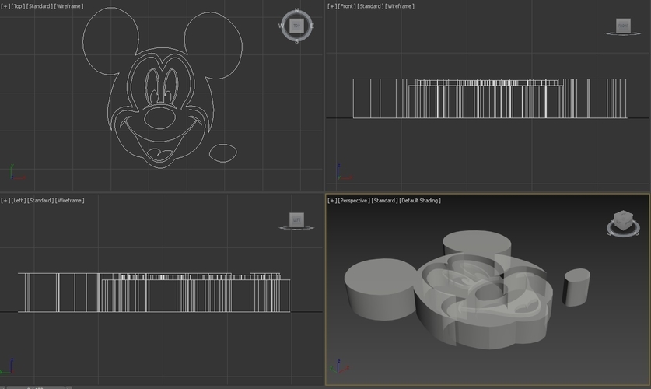
Task: Click the E compass letter on Top ViewCube
Action: [x=312, y=26]
